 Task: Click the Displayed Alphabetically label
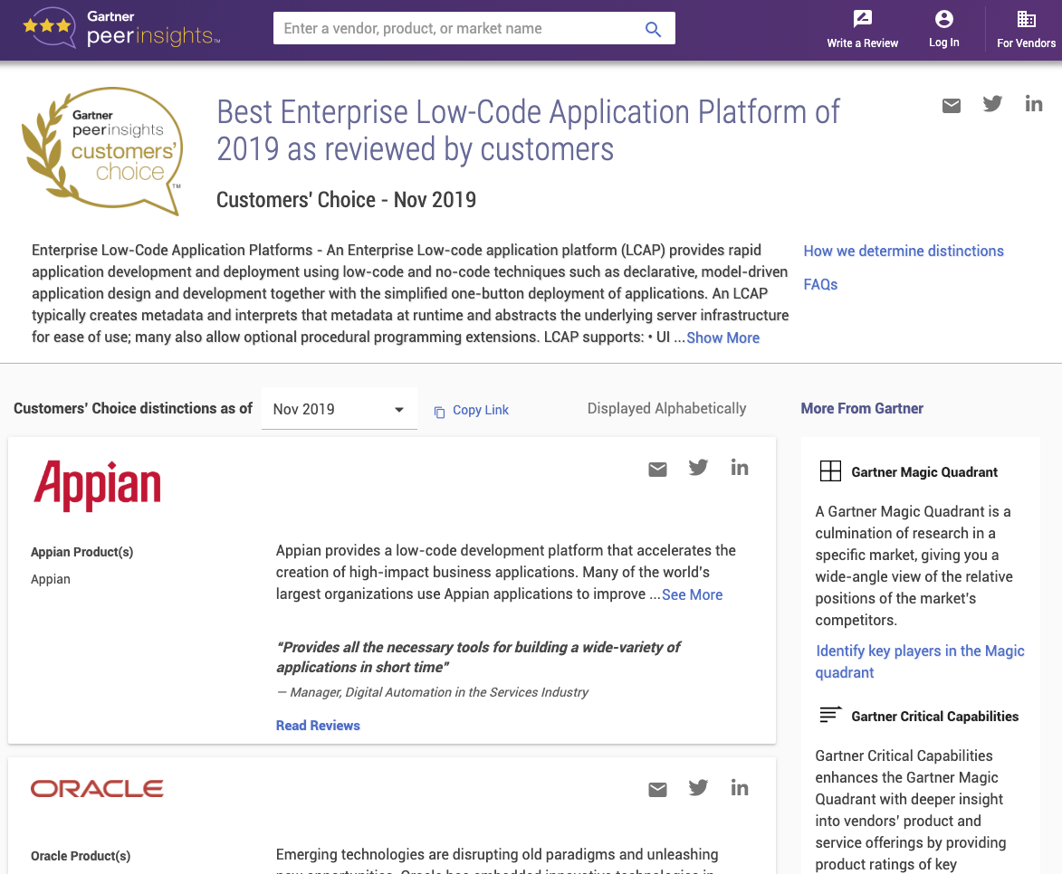666,408
